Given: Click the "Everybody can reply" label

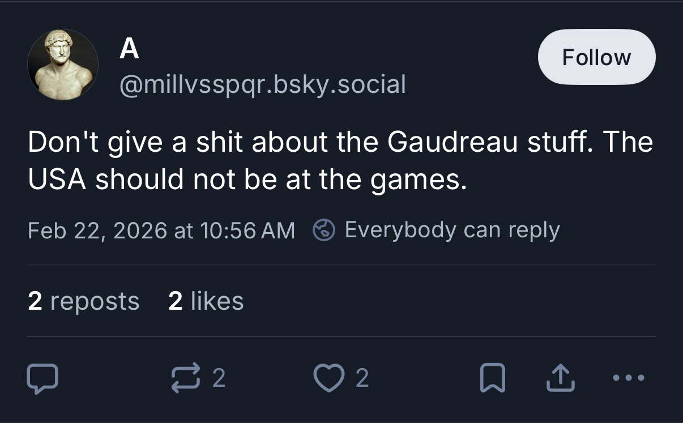Looking at the screenshot, I should tap(452, 230).
